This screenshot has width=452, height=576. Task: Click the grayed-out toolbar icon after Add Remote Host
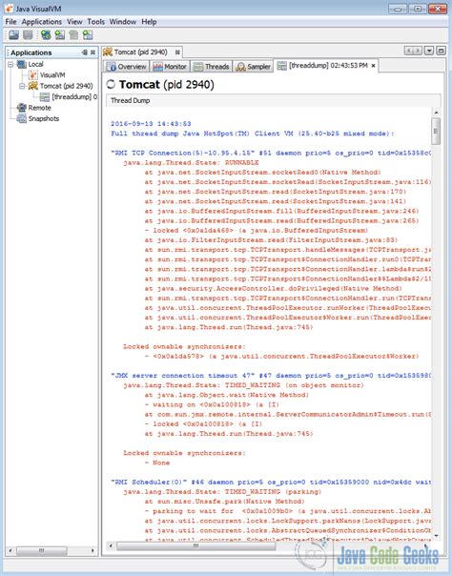73,35
